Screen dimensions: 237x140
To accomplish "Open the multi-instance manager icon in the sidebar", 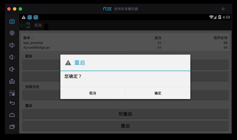I will click(12, 93).
